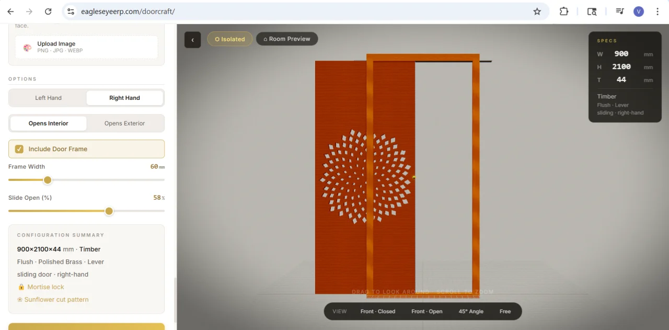Click the 58% slide open value
Viewport: 669px width, 330px height.
point(159,198)
